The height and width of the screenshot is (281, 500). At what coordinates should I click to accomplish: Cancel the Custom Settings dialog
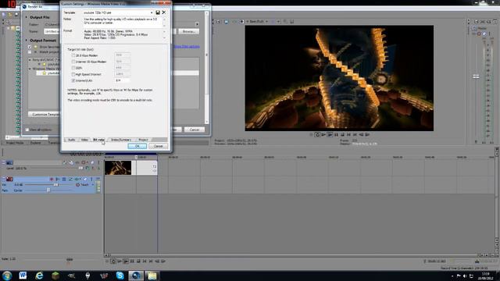pos(158,146)
